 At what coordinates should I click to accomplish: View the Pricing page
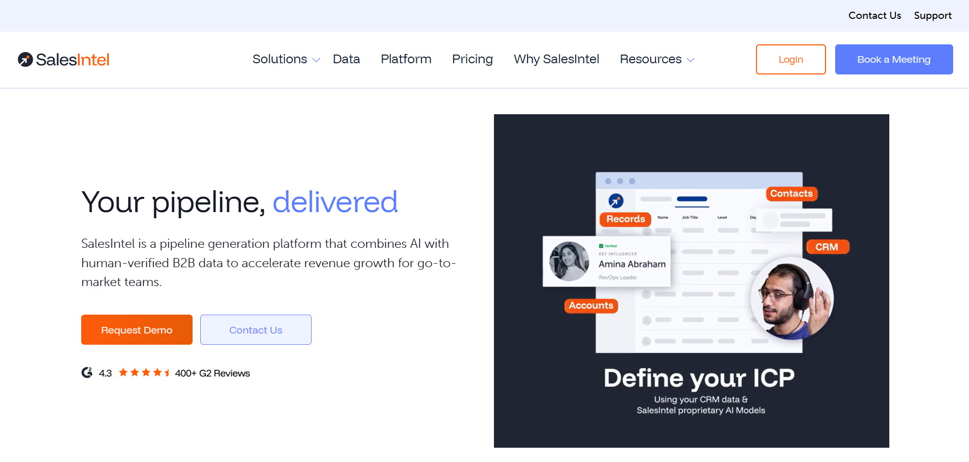tap(472, 59)
